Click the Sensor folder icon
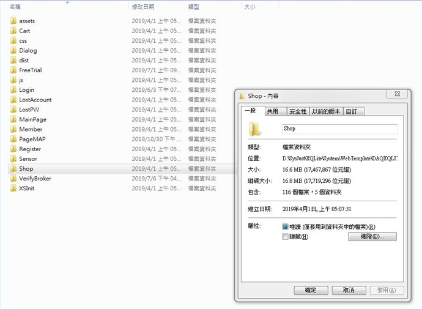Image resolution: width=422 pixels, height=309 pixels. [13, 158]
